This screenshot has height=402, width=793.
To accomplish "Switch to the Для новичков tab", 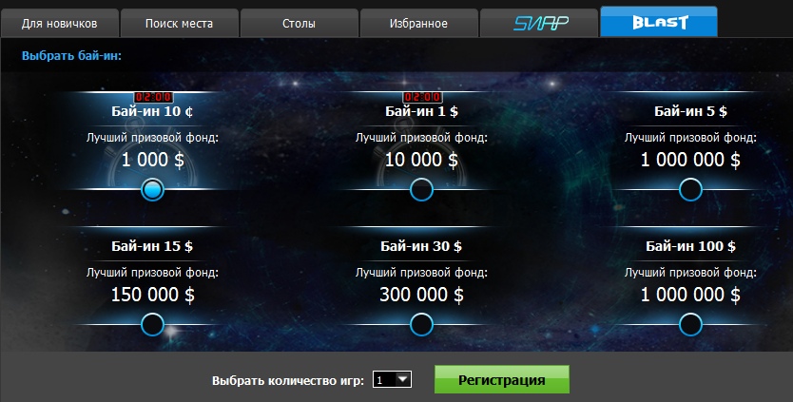I will (60, 23).
